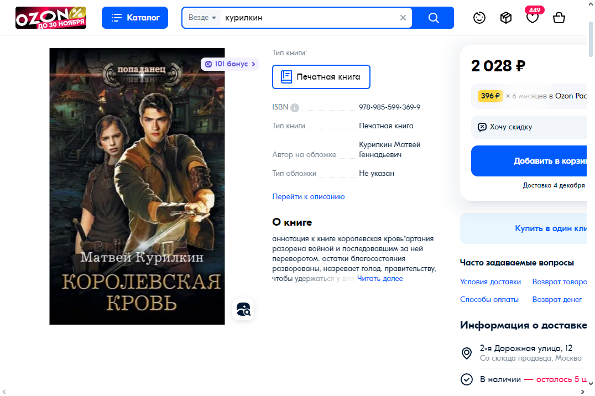Open the profile smiley icon
The height and width of the screenshot is (396, 595).
(x=479, y=18)
